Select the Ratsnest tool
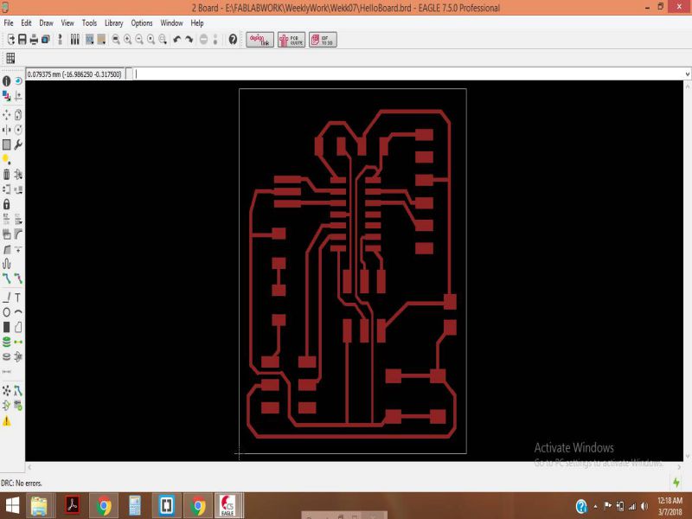 6,391
